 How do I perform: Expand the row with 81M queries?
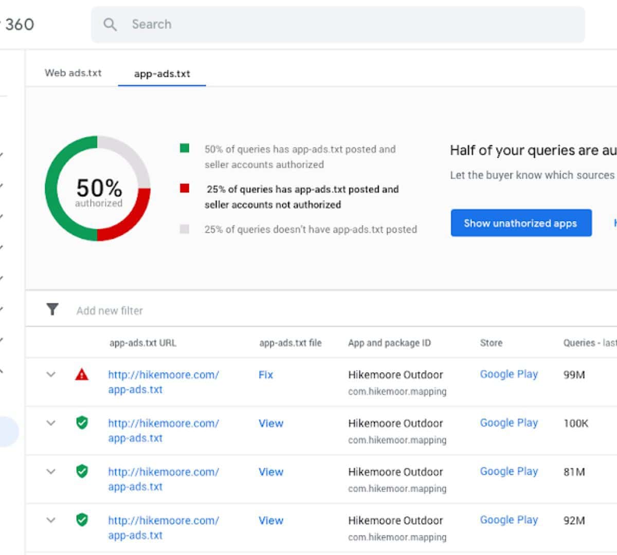click(x=51, y=471)
